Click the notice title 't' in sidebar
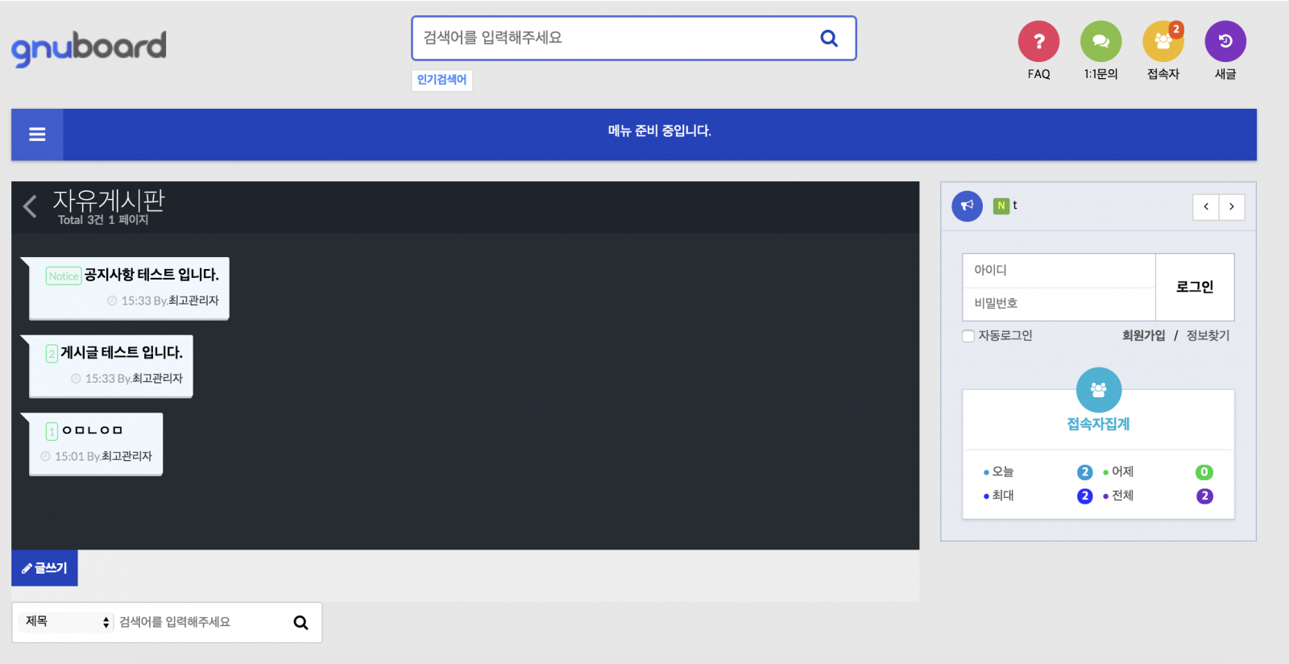Image resolution: width=1289 pixels, height=664 pixels. (1015, 205)
